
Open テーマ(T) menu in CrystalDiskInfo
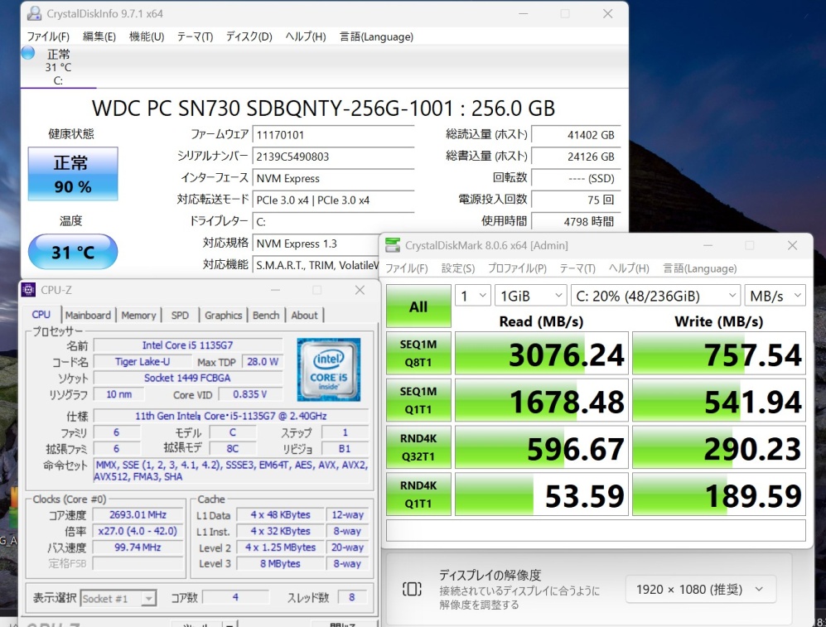(195, 36)
